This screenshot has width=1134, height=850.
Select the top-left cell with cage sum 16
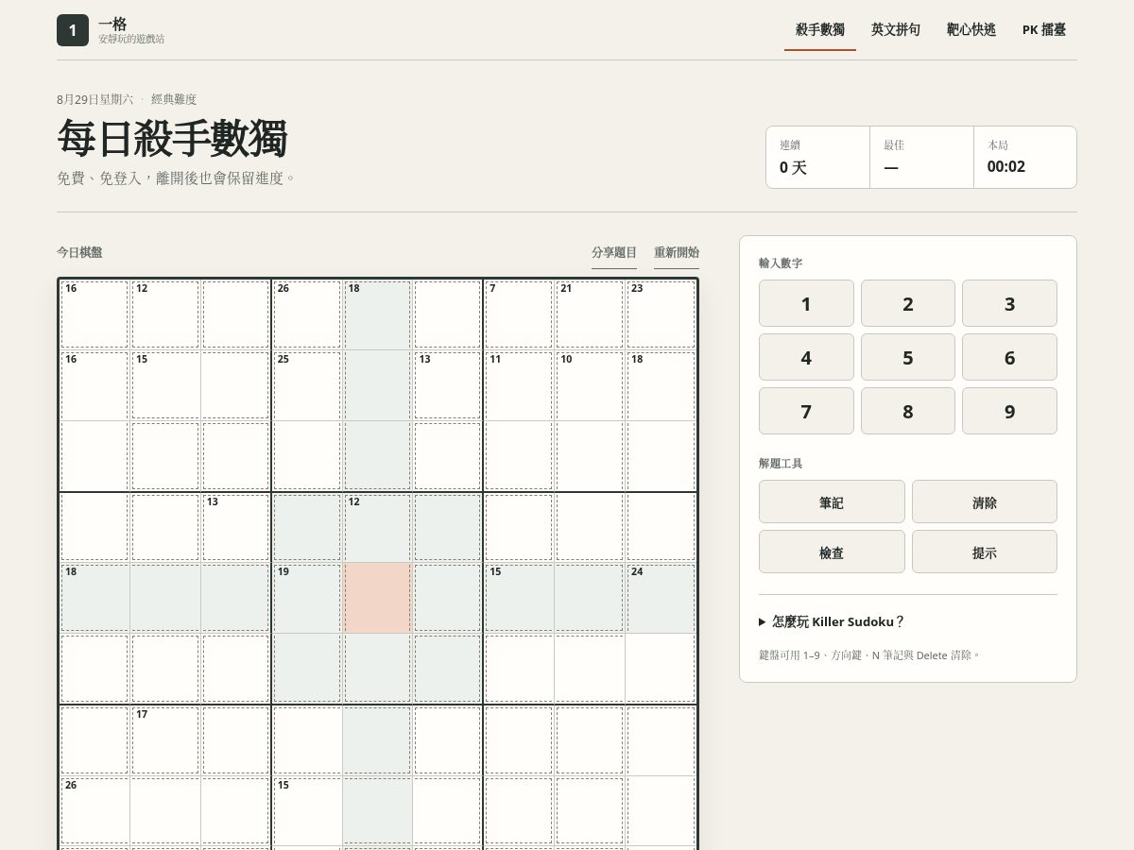94,314
